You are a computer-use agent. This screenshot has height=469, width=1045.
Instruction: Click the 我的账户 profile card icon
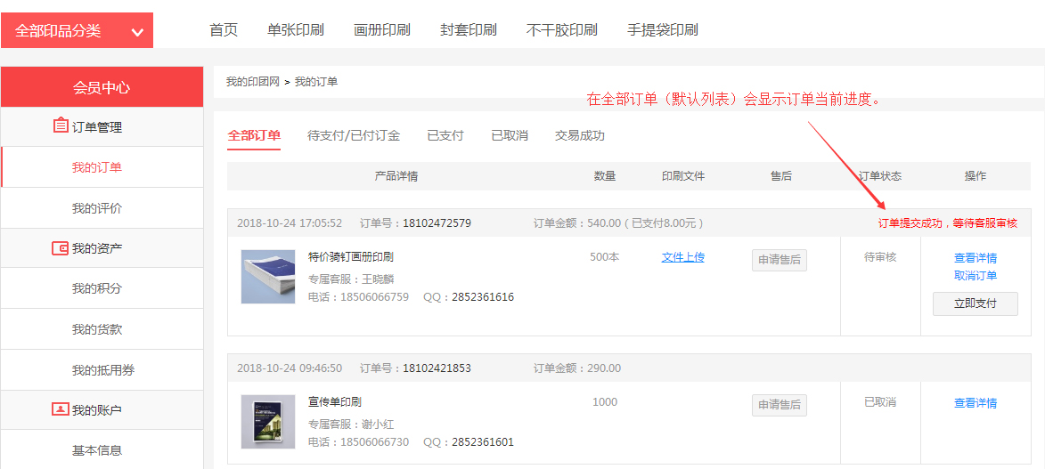[x=60, y=409]
